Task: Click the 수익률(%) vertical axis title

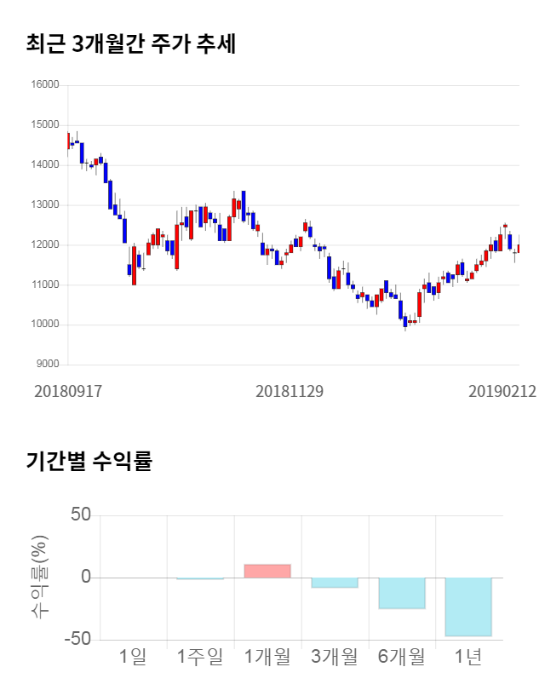Action: tap(38, 577)
